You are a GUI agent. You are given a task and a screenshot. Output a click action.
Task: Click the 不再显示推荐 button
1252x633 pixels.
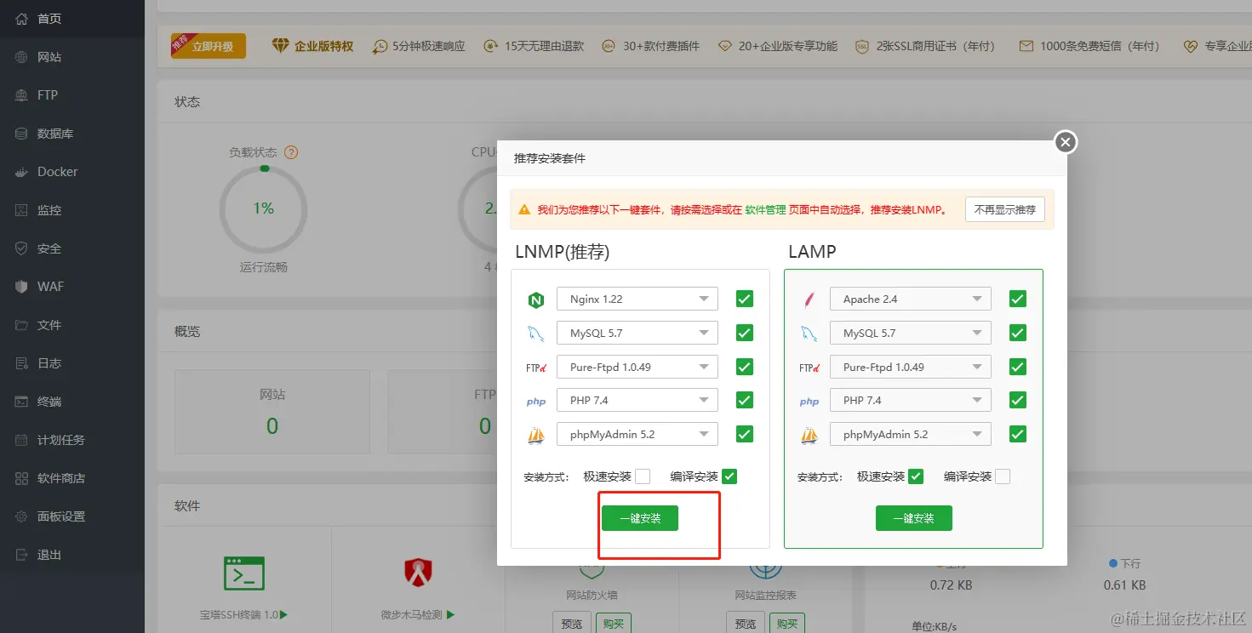pyautogui.click(x=1005, y=209)
